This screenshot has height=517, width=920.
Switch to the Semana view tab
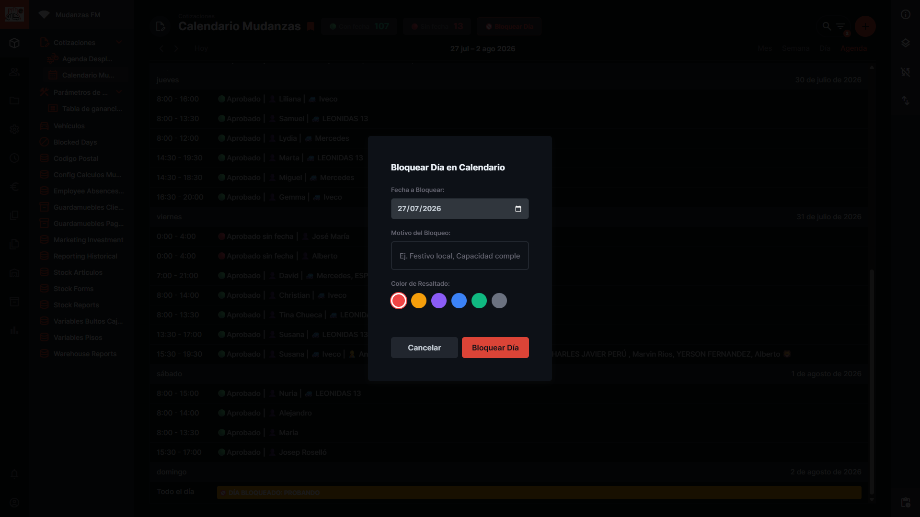796,48
